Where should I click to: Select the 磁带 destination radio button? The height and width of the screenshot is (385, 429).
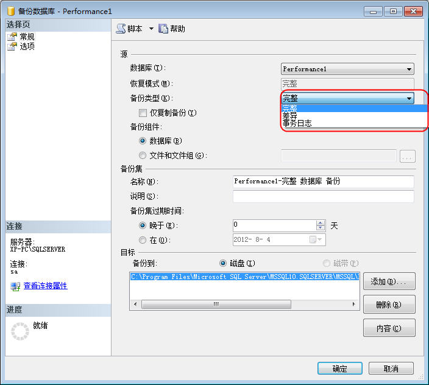[327, 263]
